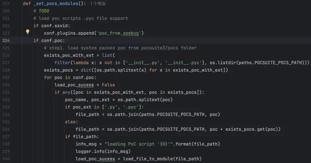Click the load_file_to_module call
Viewport: 311px width, 163px height.
(x=162, y=159)
